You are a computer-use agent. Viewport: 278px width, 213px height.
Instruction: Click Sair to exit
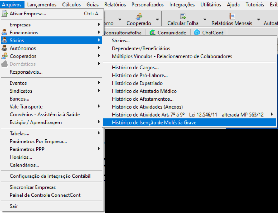point(51,206)
